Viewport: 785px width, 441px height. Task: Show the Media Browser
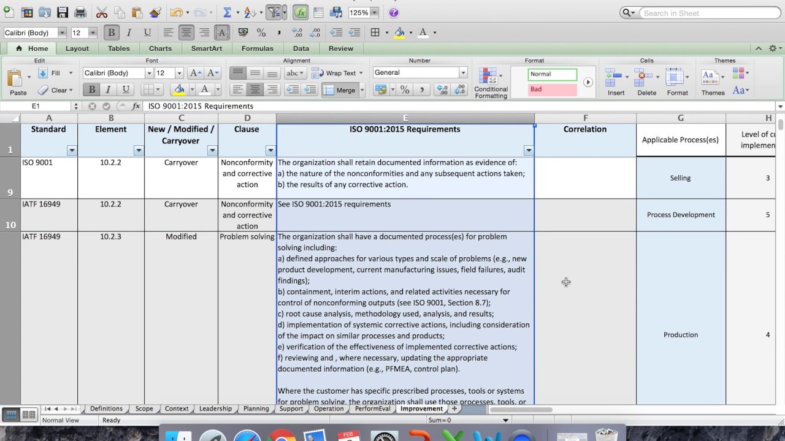pyautogui.click(x=336, y=12)
